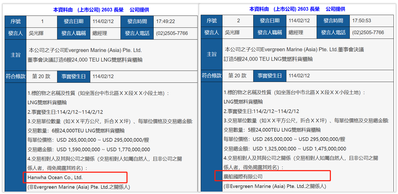
Task: Click 總經理 title in the left table
Action: coord(100,33)
